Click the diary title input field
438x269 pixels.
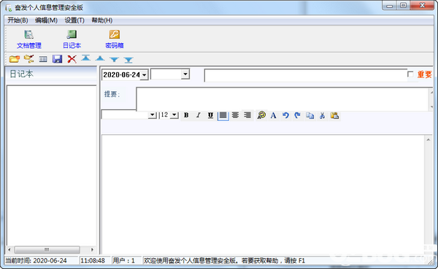pos(306,75)
